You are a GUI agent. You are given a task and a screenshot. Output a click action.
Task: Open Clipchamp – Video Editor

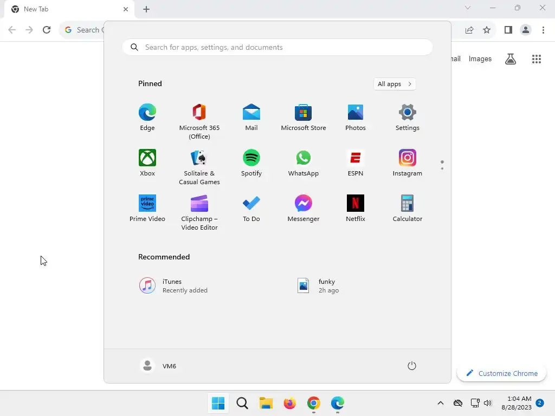199,213
